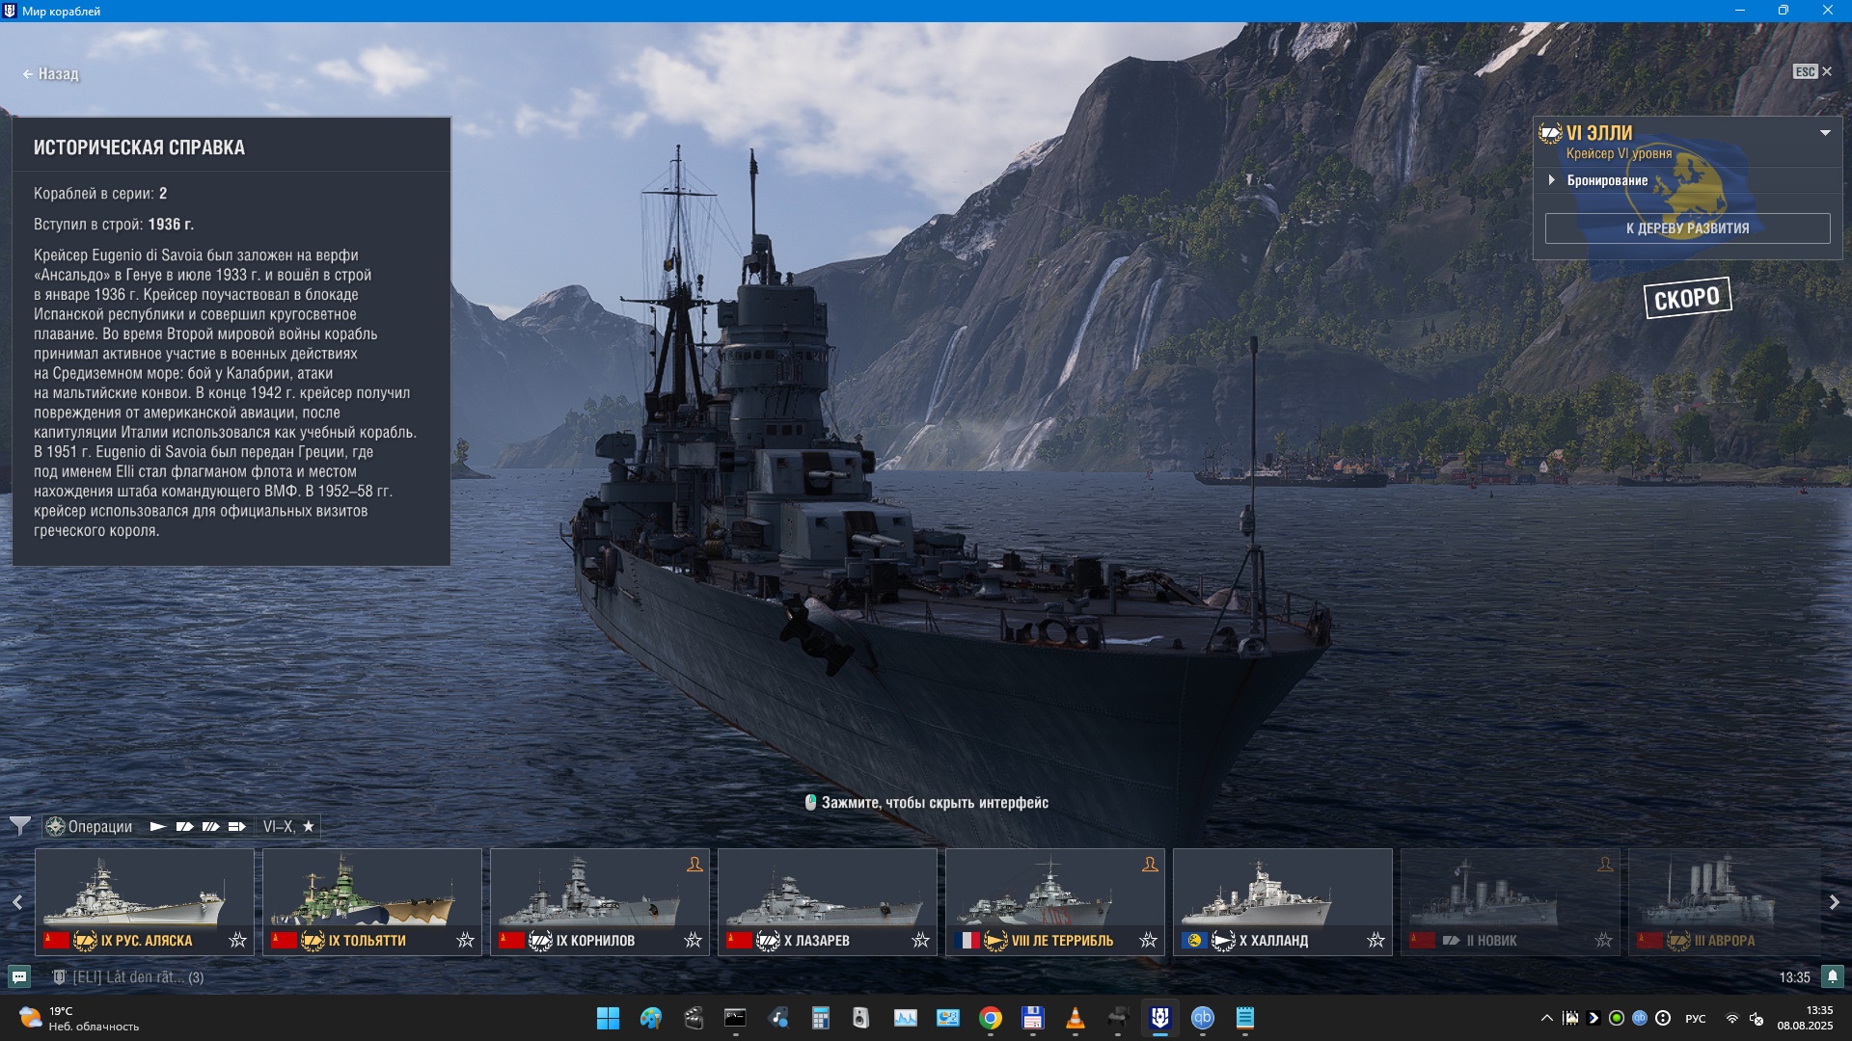1852x1041 pixels.
Task: Open qBittorrent in the taskbar
Action: (1203, 1018)
